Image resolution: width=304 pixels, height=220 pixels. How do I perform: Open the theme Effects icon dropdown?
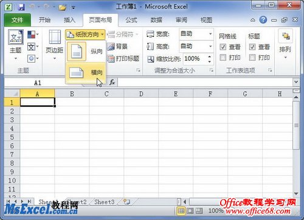pos(33,59)
